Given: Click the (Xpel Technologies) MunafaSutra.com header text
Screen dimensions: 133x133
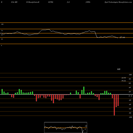Looking at the screenshot, I should click(118, 2).
